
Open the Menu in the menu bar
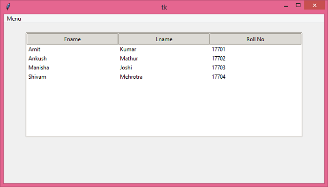(14, 19)
